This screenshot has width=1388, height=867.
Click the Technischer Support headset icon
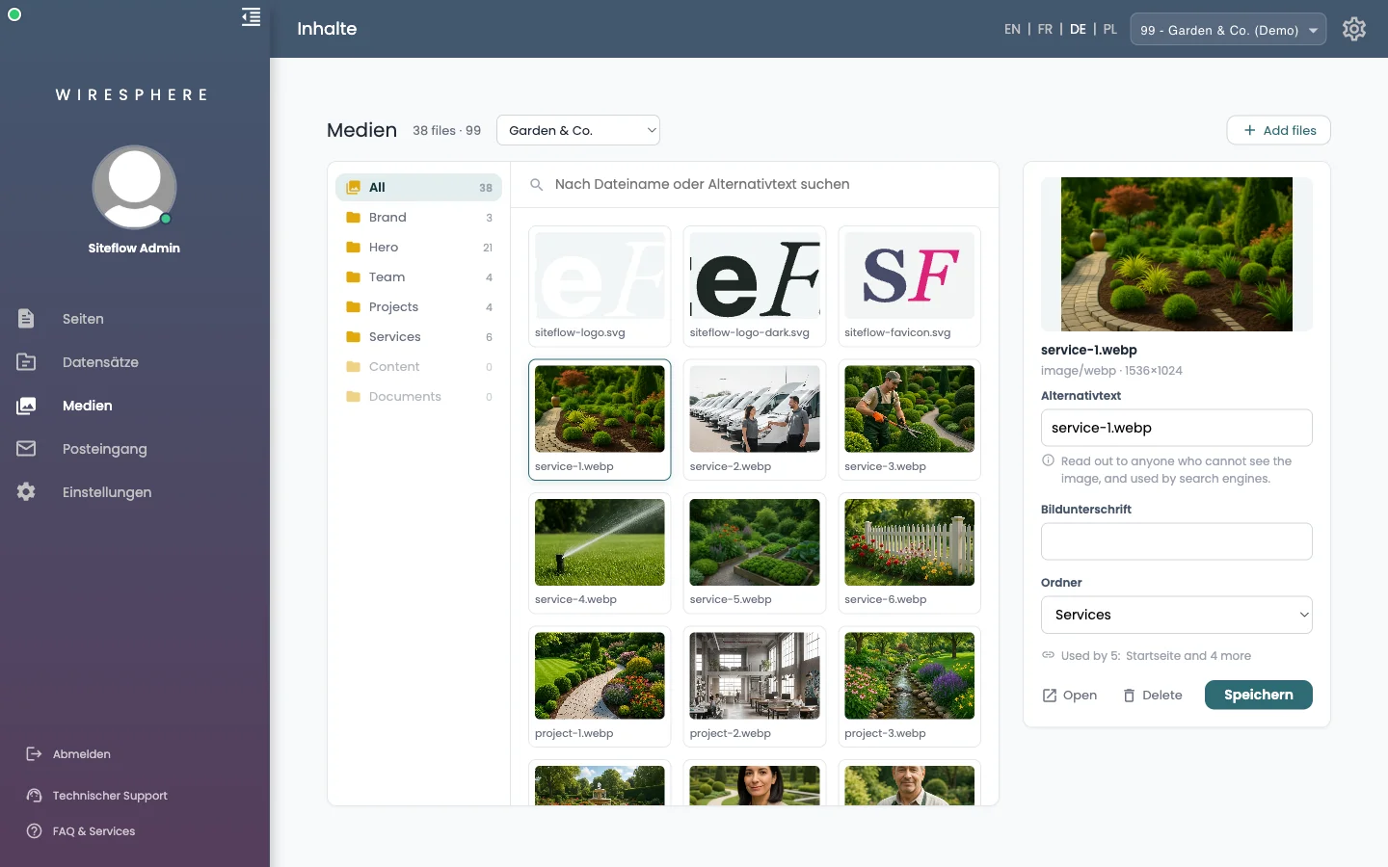pyautogui.click(x=35, y=796)
